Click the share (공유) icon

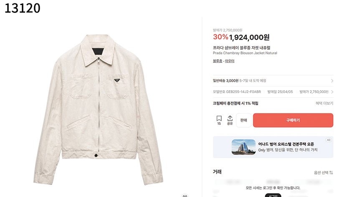230,120
